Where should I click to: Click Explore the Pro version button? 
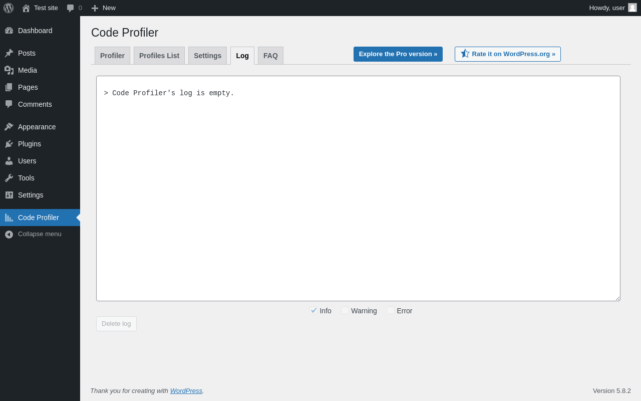tap(398, 54)
